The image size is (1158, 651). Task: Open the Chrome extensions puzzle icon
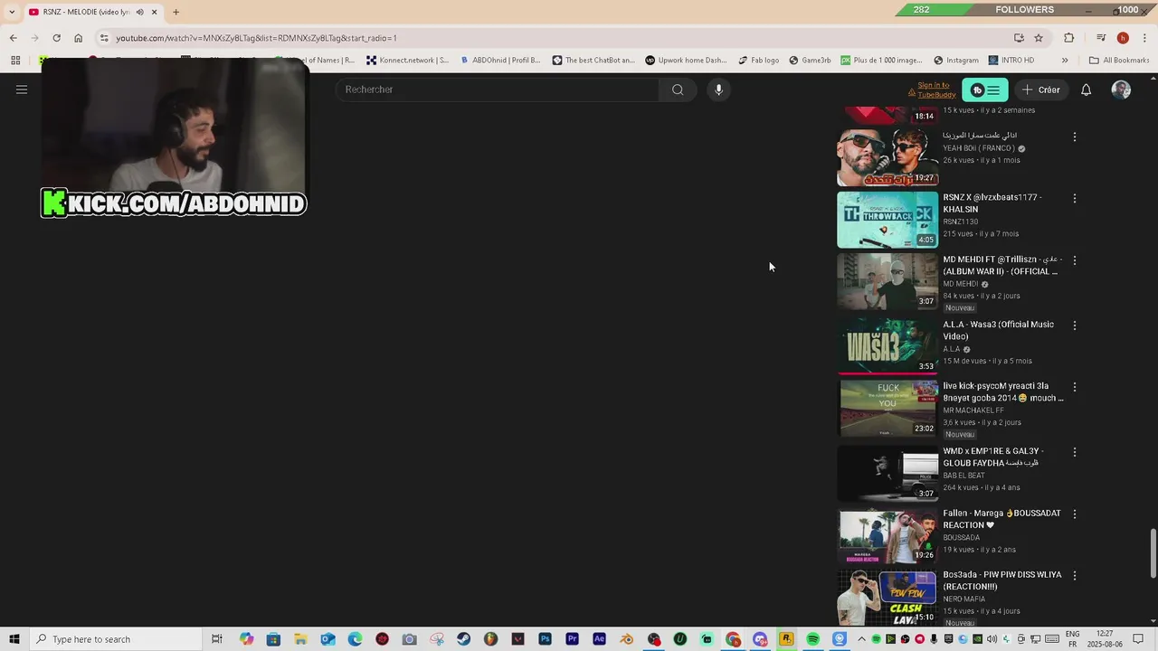pos(1069,38)
